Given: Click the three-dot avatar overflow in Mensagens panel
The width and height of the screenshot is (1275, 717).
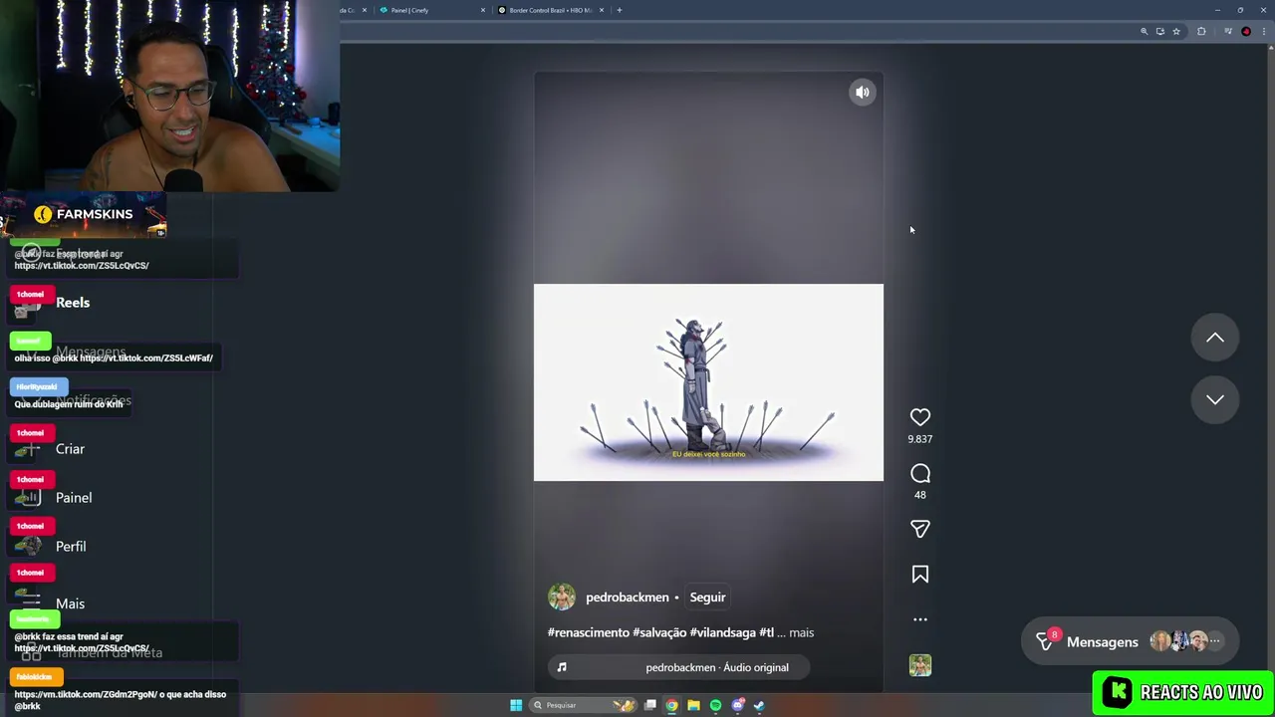Looking at the screenshot, I should [1214, 641].
